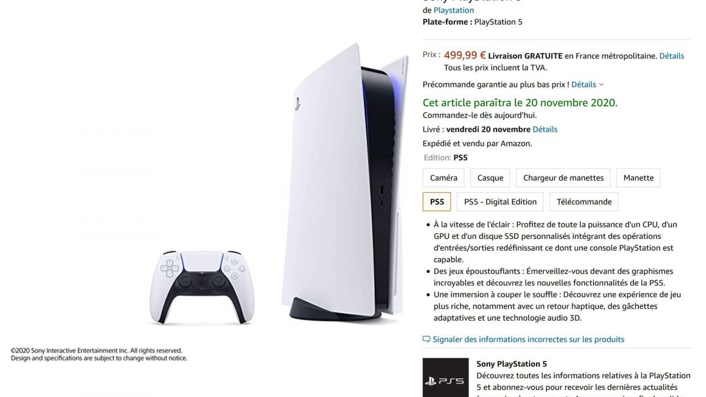Select the PS5 - Digital Edition option
Screen dimensions: 706x397
pyautogui.click(x=500, y=202)
